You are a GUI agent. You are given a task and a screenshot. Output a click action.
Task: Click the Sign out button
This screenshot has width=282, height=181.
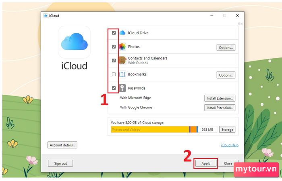(x=60, y=163)
